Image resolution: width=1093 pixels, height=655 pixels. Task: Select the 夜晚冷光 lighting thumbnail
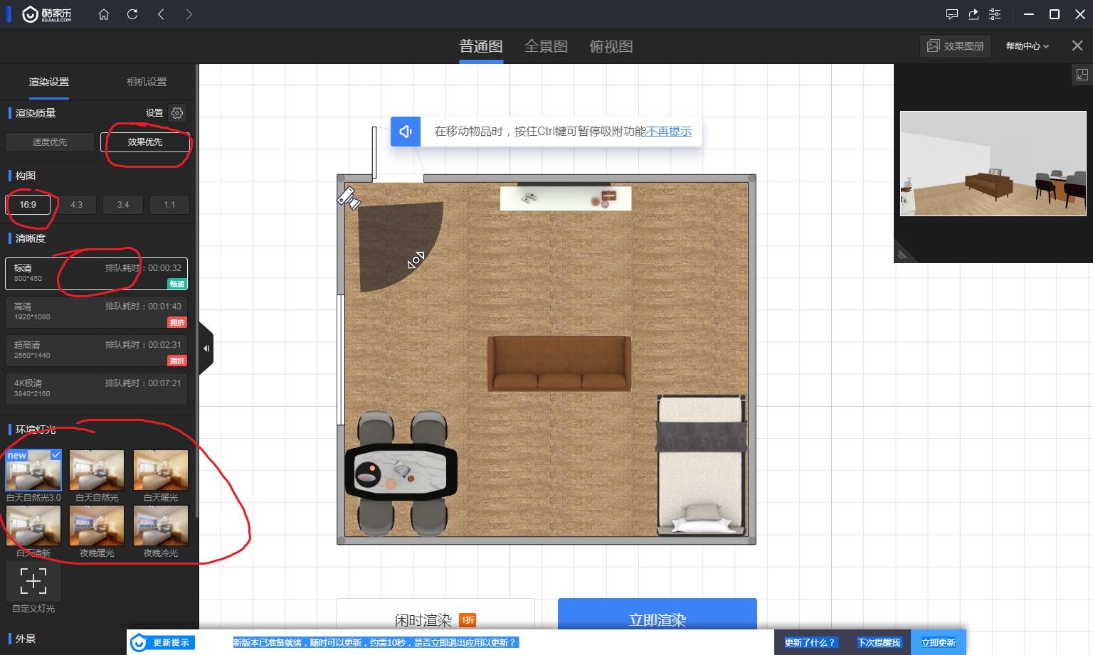coord(160,525)
